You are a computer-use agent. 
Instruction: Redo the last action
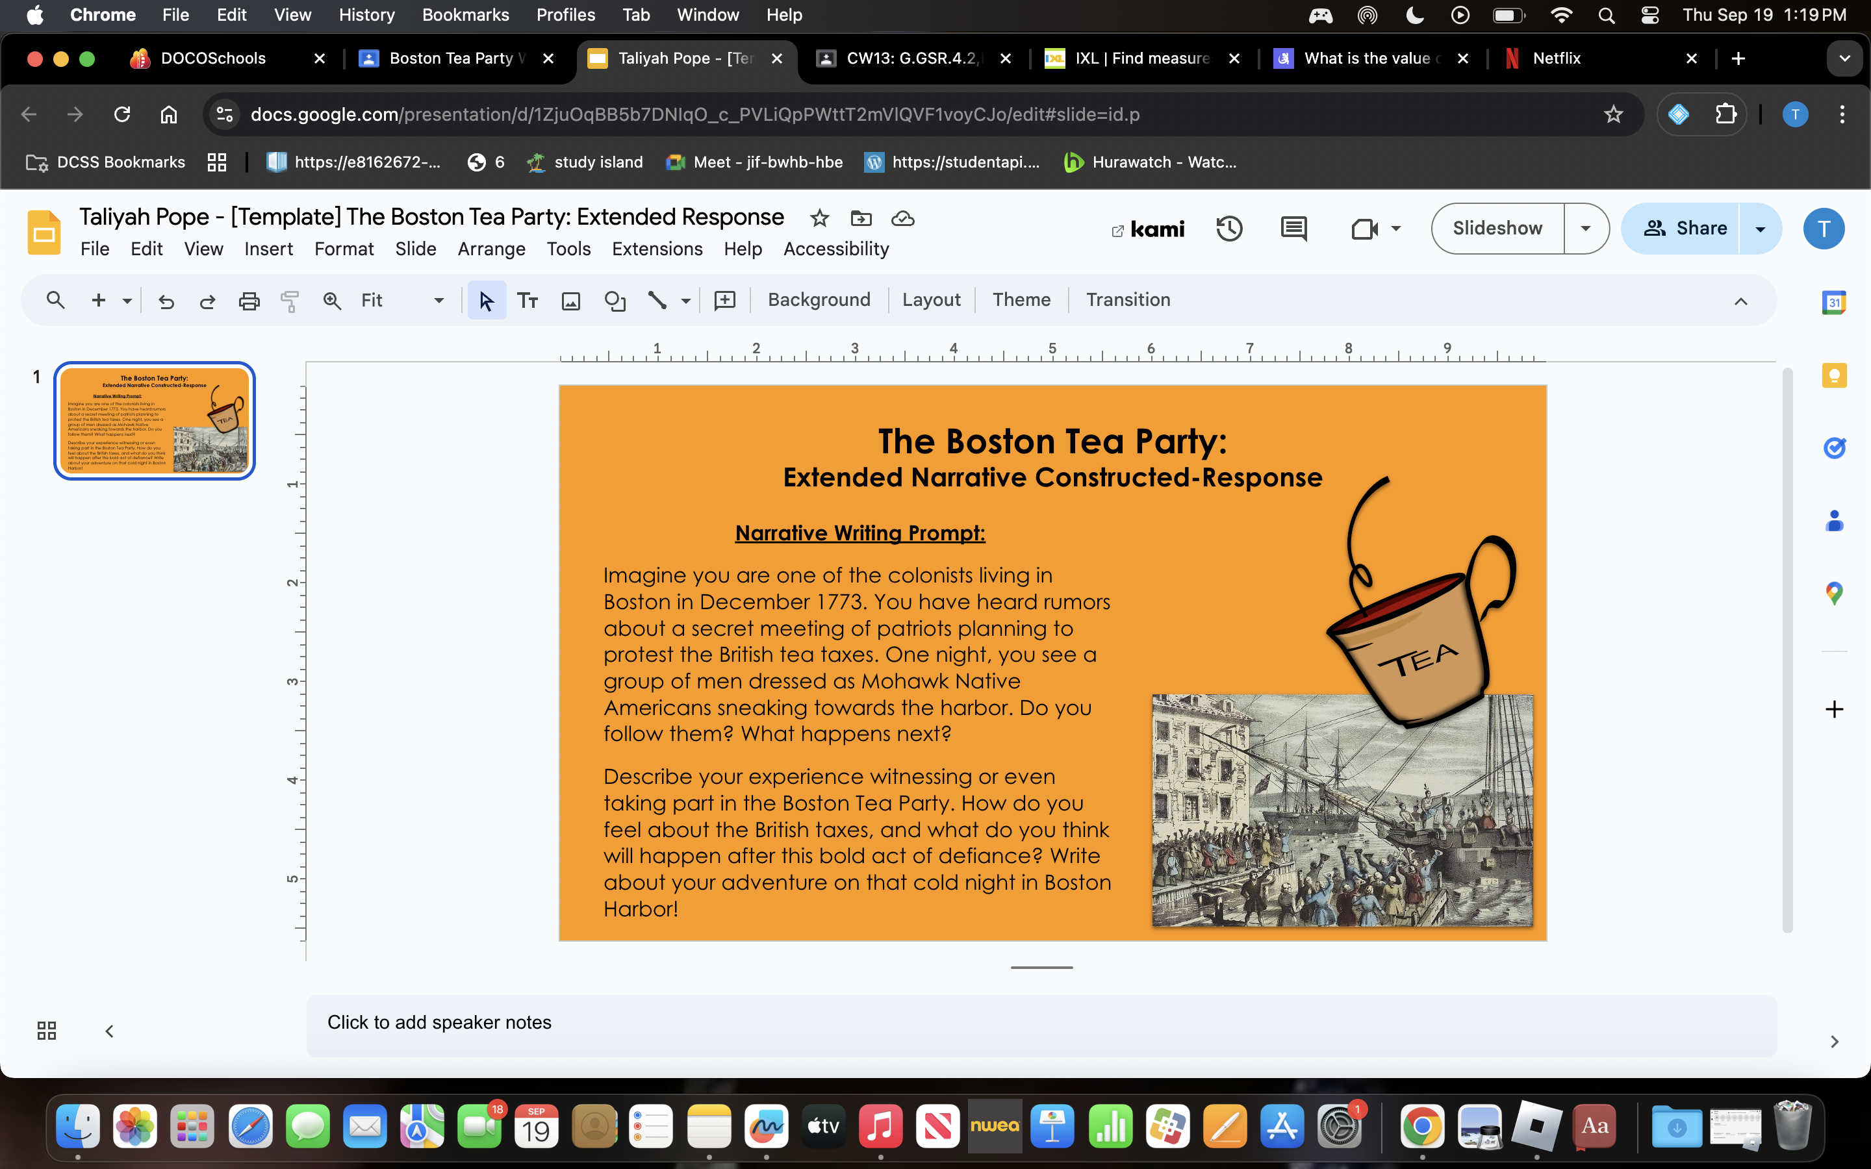207,300
